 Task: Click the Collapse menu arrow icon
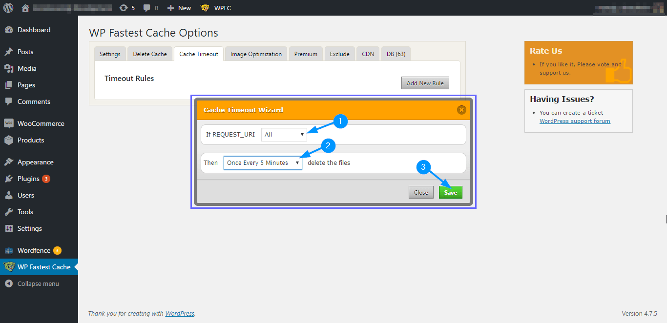coord(9,283)
